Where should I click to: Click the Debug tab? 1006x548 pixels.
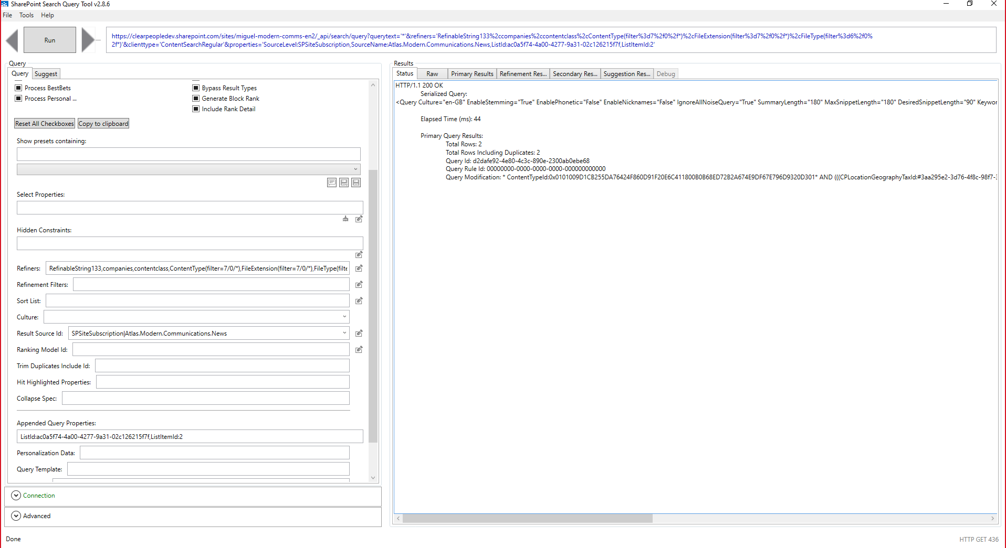point(666,74)
